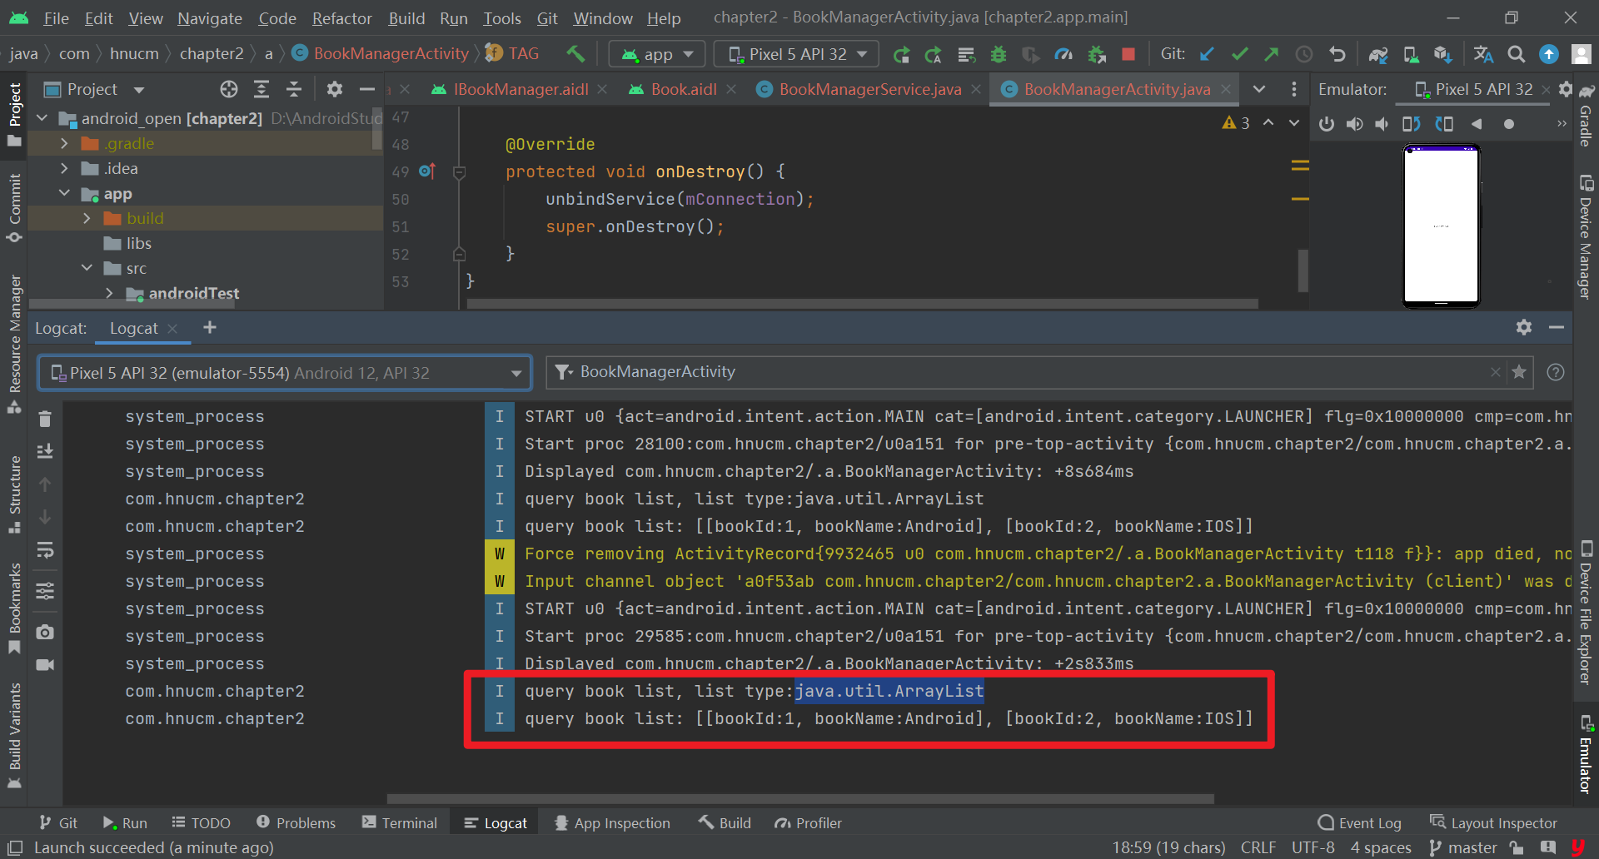1599x859 pixels.
Task: Collapse the app module node
Action: [x=64, y=193]
